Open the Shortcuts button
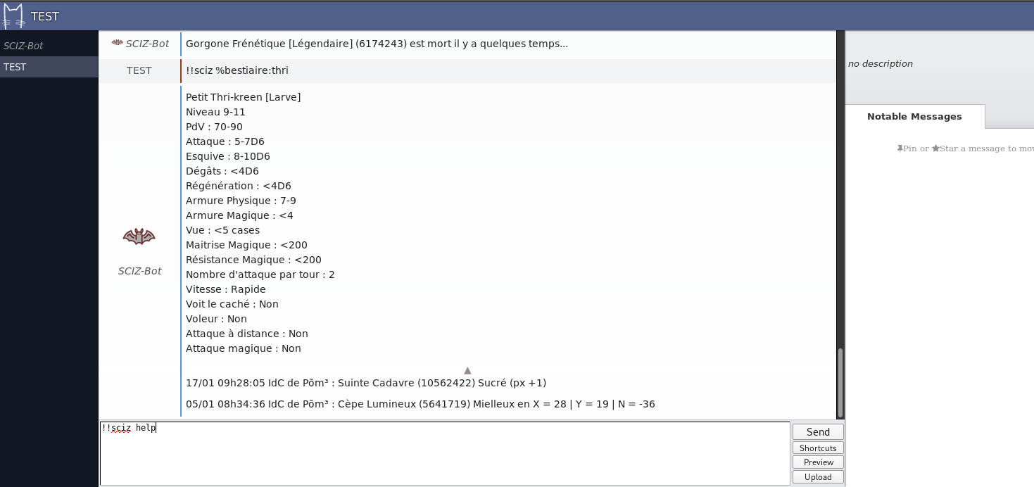The width and height of the screenshot is (1034, 487). pyautogui.click(x=818, y=448)
